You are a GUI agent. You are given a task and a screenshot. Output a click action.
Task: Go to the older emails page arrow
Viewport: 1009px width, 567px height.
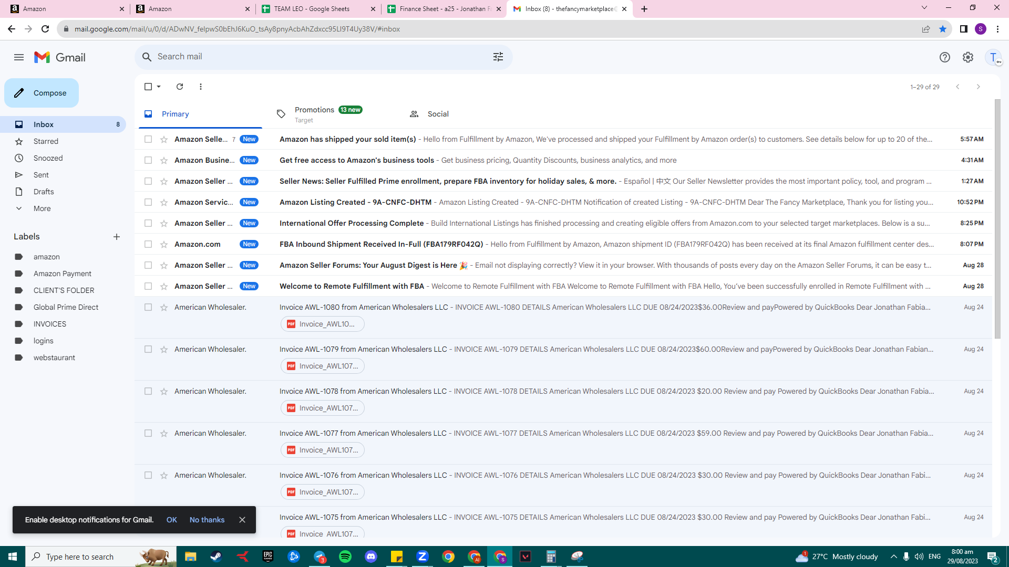[x=978, y=87]
